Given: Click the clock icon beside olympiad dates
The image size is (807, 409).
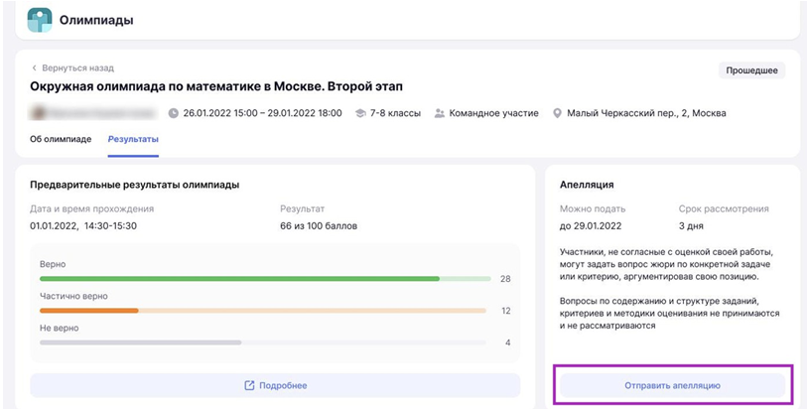Looking at the screenshot, I should coord(174,113).
